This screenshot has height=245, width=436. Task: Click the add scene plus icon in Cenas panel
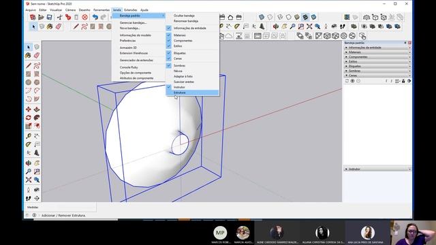(x=352, y=81)
